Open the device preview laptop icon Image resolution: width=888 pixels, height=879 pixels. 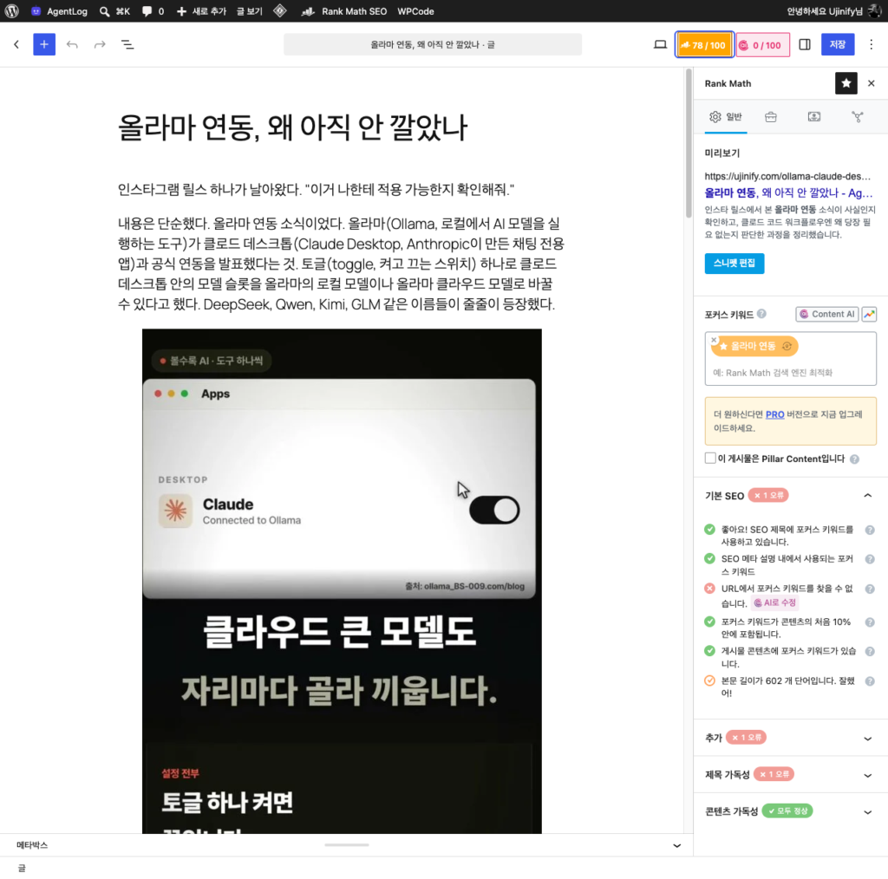pos(660,44)
